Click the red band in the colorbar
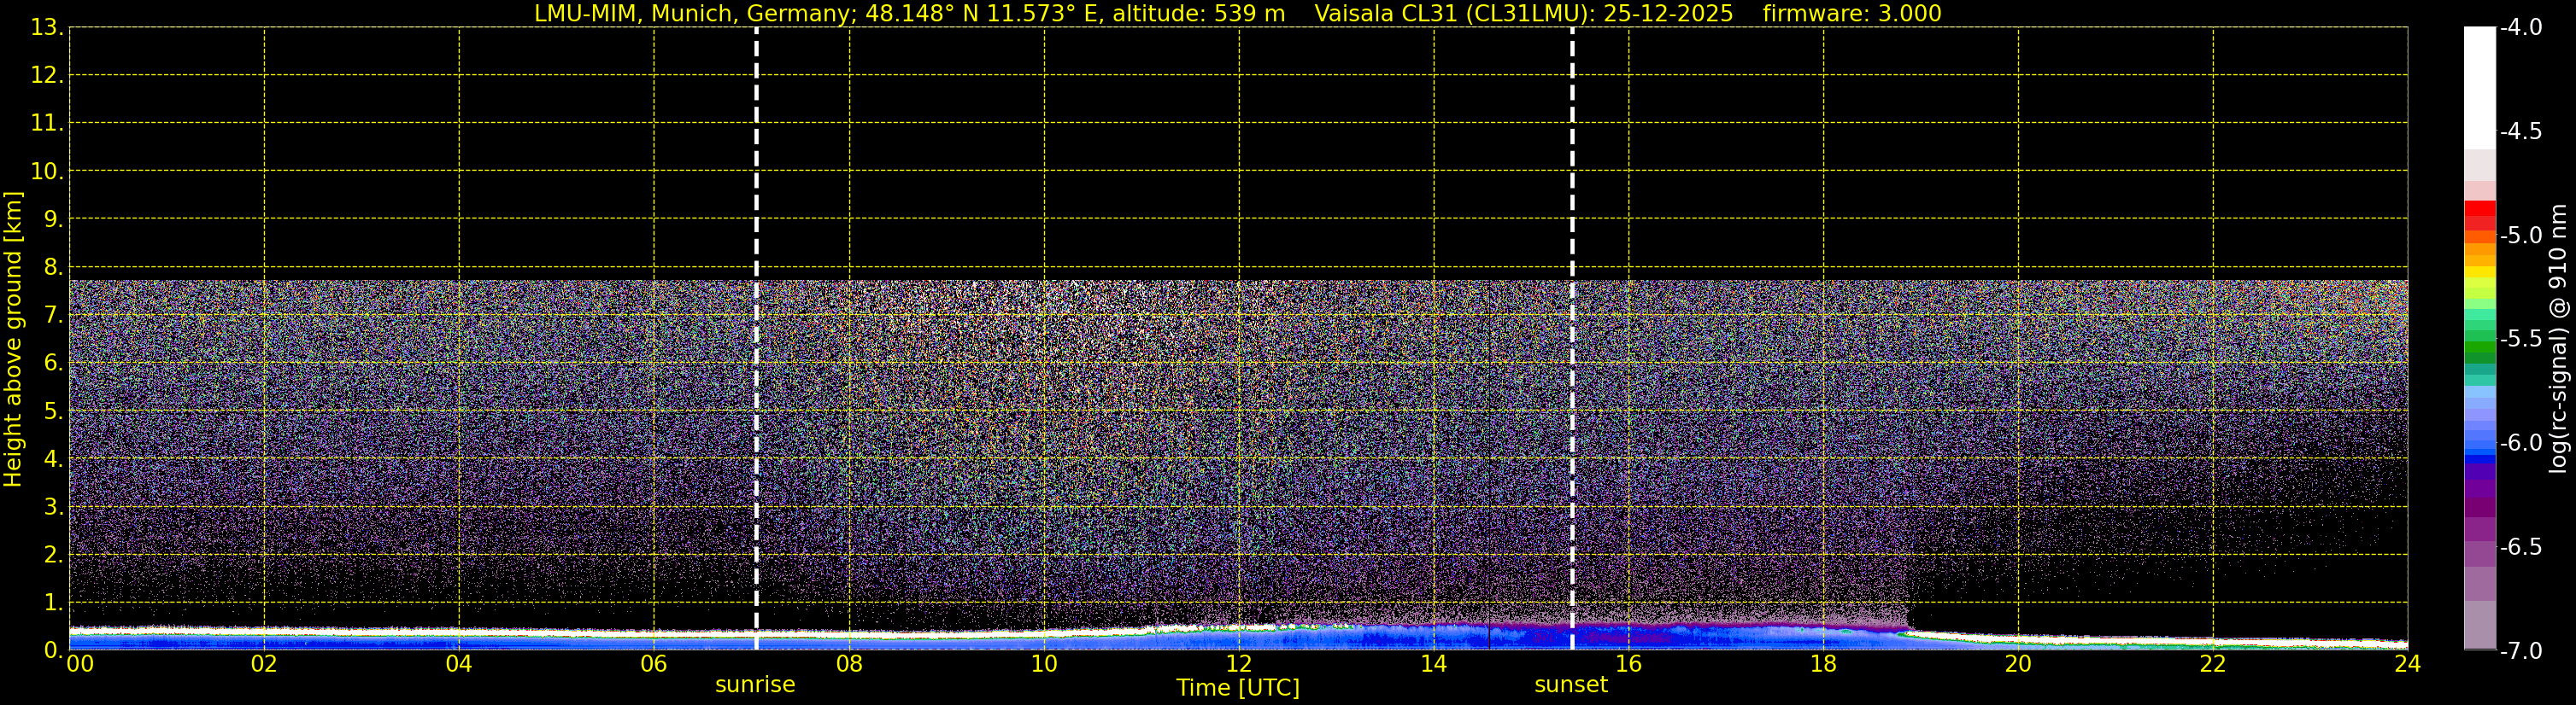The image size is (2576, 705). 2479,213
